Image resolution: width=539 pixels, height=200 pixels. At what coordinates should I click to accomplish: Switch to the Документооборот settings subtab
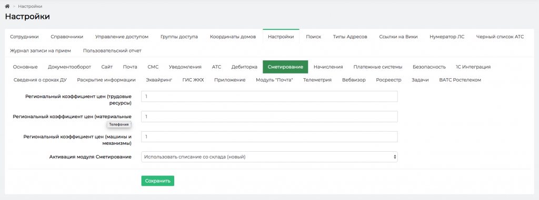pyautogui.click(x=69, y=67)
